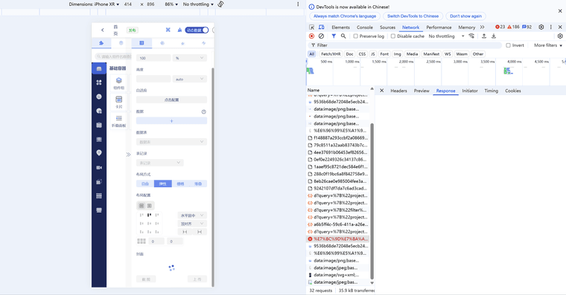
Task: Open network search magnifier
Action: pyautogui.click(x=343, y=36)
